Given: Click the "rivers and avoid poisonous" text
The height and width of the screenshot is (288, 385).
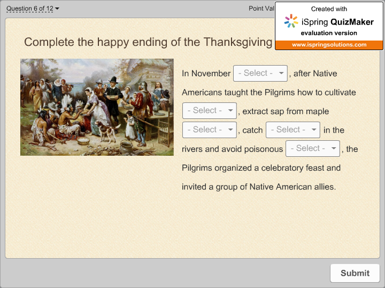Looking at the screenshot, I should pos(232,149).
